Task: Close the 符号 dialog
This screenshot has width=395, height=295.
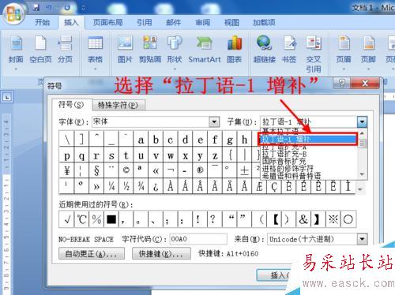Action: pyautogui.click(x=365, y=84)
